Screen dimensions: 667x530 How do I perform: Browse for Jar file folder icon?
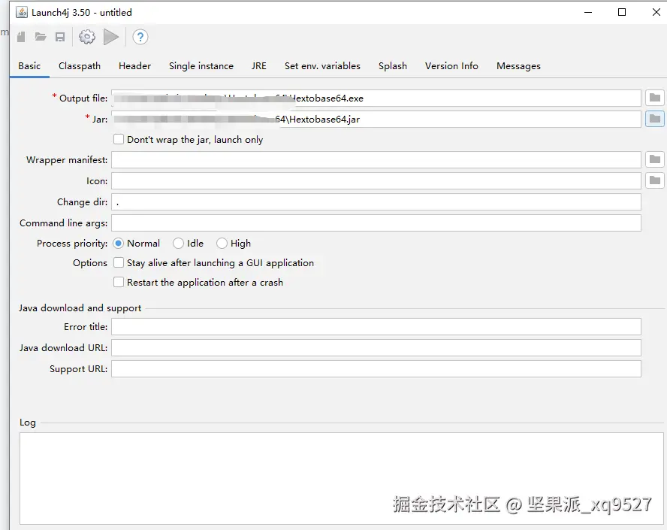[x=655, y=119]
